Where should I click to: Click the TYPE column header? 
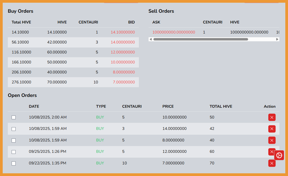click(101, 106)
